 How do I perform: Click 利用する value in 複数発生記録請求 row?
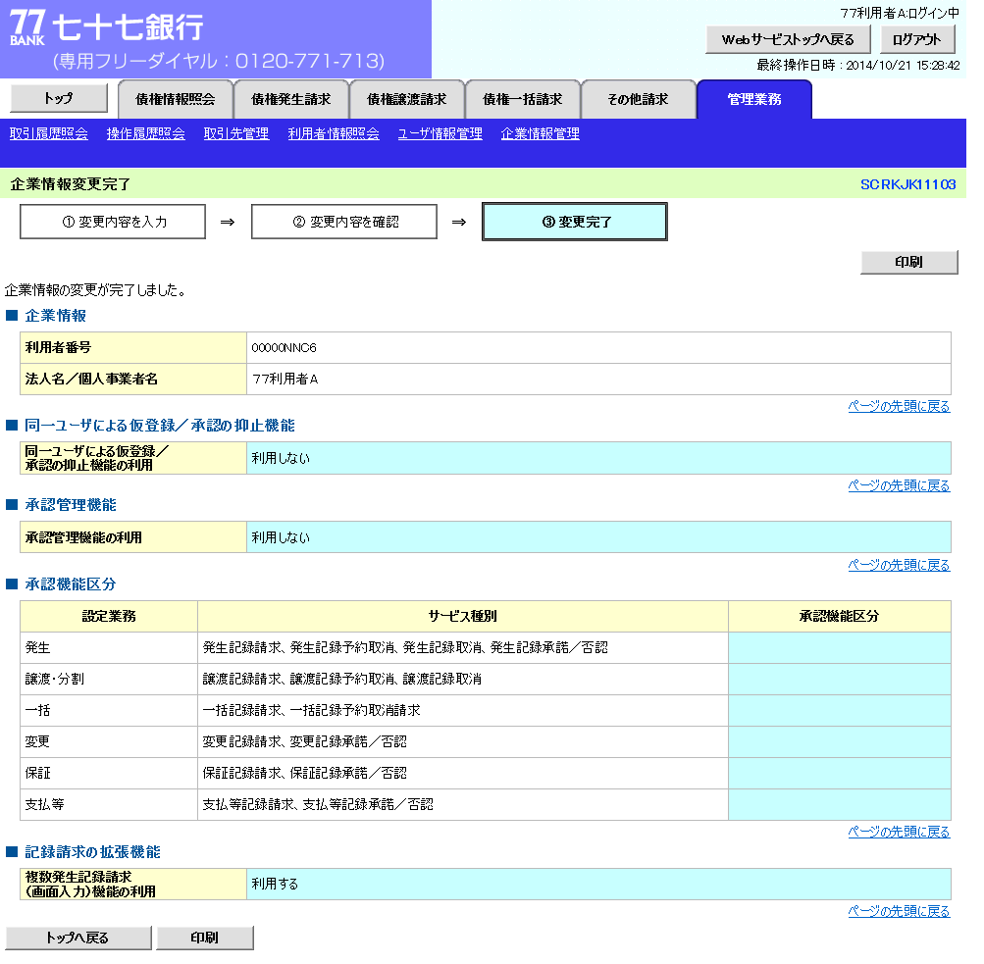point(275,885)
